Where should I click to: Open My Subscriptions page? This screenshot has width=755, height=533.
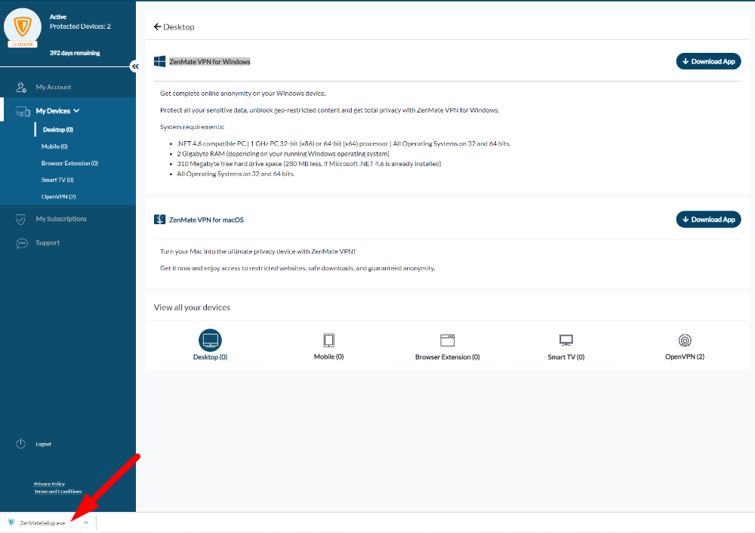coord(61,219)
